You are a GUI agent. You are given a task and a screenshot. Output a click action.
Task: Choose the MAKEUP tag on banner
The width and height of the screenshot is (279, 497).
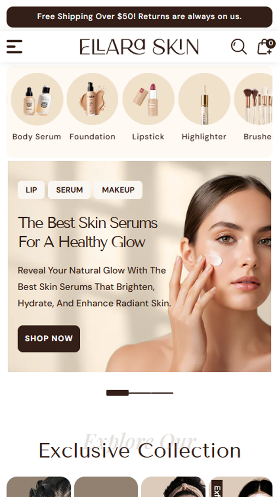tap(118, 190)
